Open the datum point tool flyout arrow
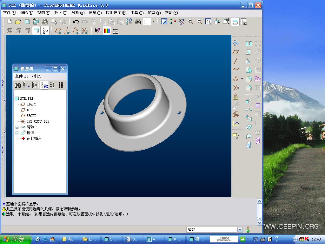Image resolution: width=325 pixels, height=244 pixels. click(x=242, y=79)
